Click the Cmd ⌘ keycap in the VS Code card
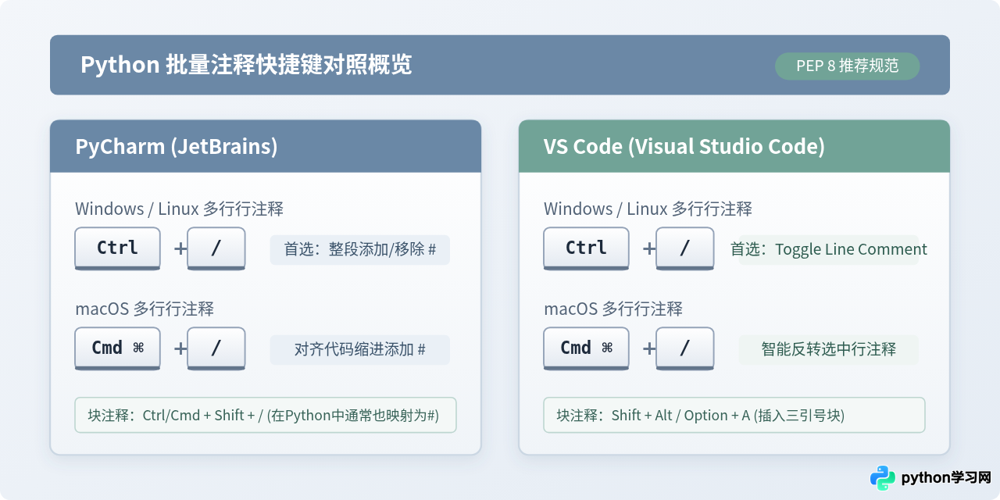The width and height of the screenshot is (1000, 500). (x=586, y=348)
